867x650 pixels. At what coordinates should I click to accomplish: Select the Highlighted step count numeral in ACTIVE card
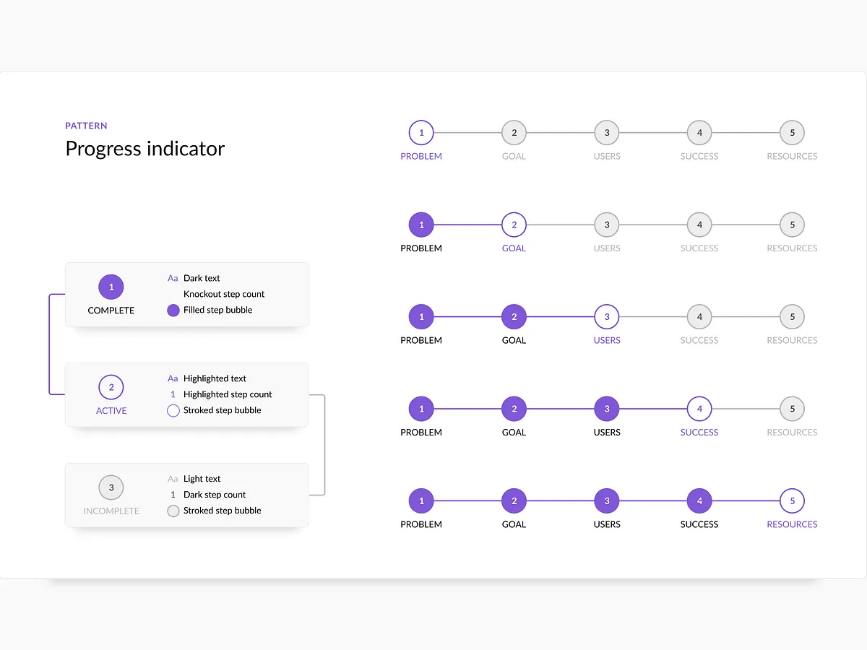point(173,394)
